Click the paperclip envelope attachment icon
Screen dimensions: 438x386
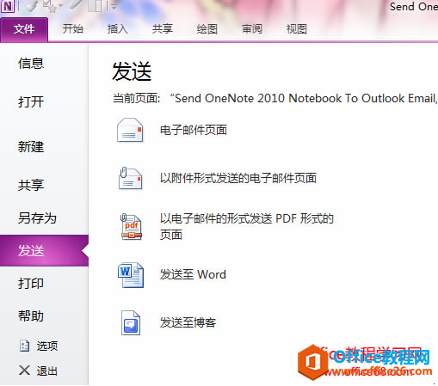tap(131, 178)
